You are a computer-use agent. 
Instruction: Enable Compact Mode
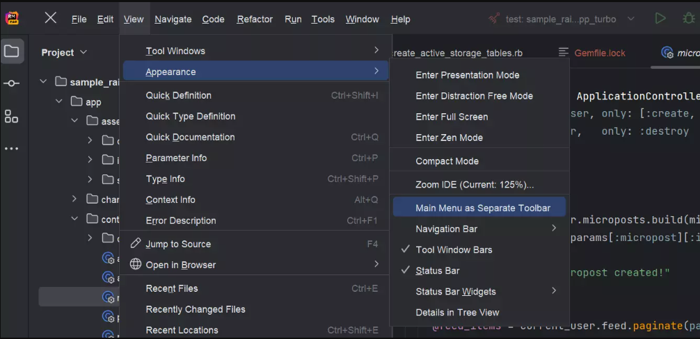coord(447,161)
